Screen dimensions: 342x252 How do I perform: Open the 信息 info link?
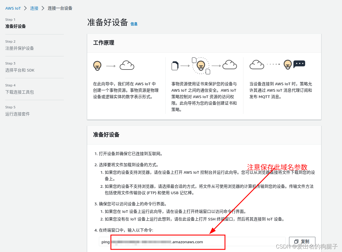[x=134, y=24]
